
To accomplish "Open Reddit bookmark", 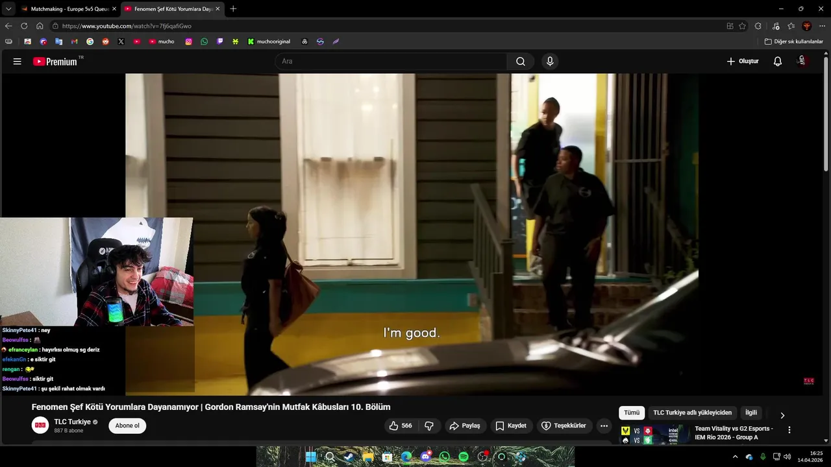I will click(x=105, y=42).
